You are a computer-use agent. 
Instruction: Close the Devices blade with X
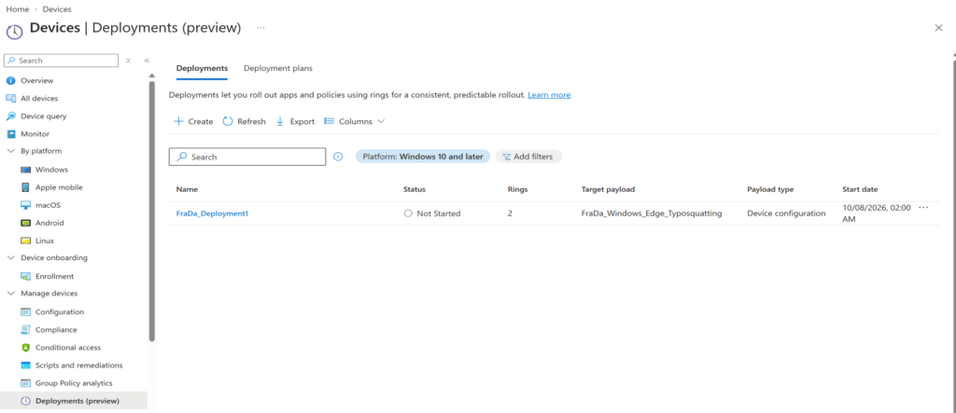pos(938,28)
